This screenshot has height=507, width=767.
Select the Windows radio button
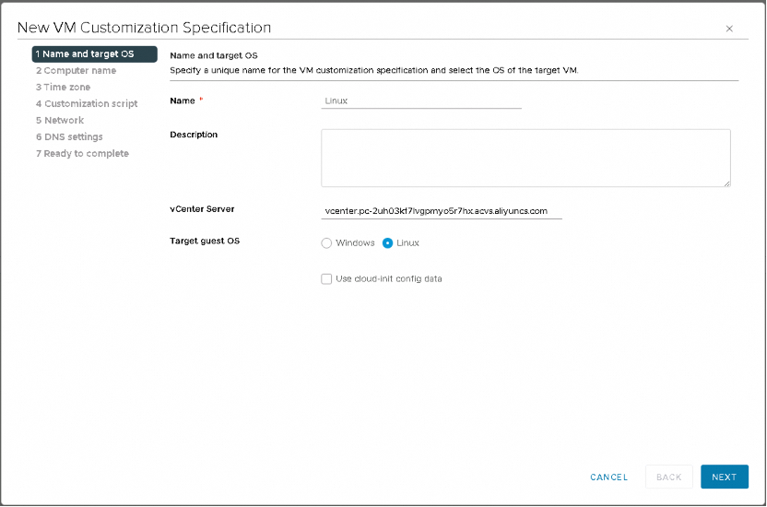[326, 243]
